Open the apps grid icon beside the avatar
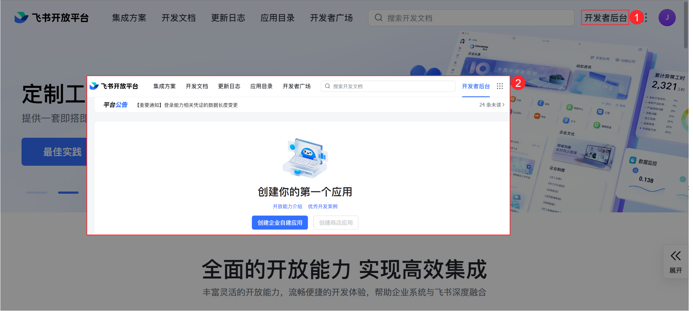 pyautogui.click(x=646, y=18)
